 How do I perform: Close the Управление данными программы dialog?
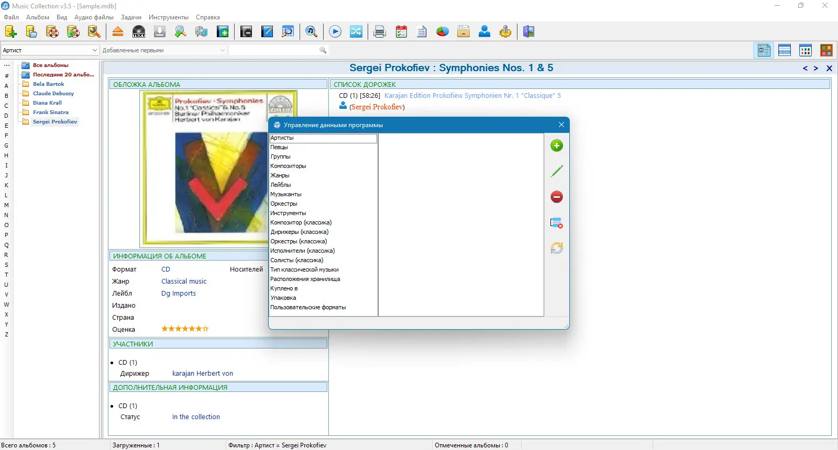(x=561, y=125)
